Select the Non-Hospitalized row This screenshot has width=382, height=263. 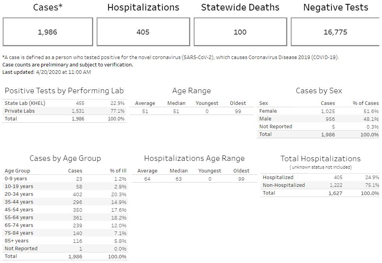[320, 185]
